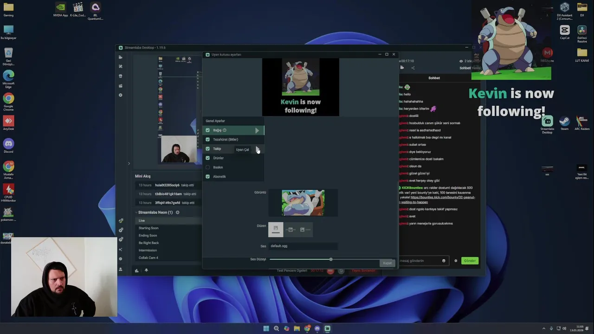Open Genel Ayarlar section
This screenshot has height=334, width=594.
[215, 121]
